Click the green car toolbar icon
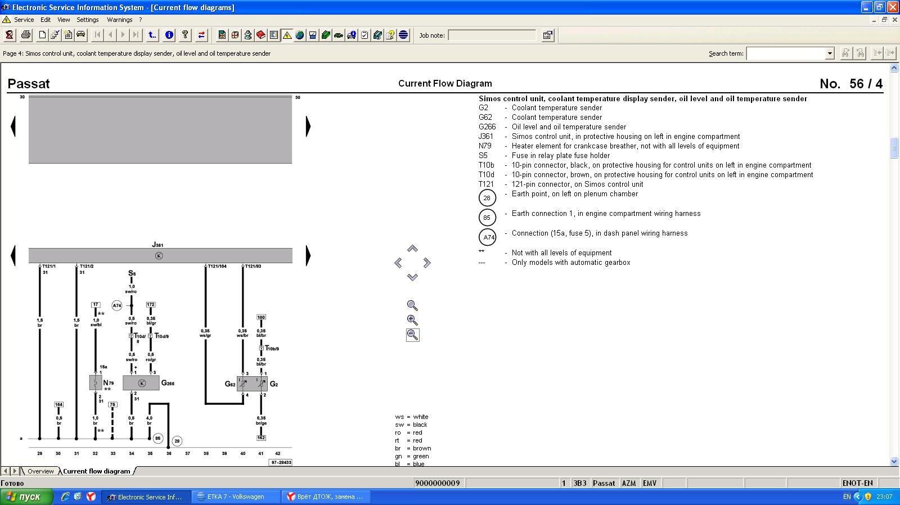 tap(339, 35)
